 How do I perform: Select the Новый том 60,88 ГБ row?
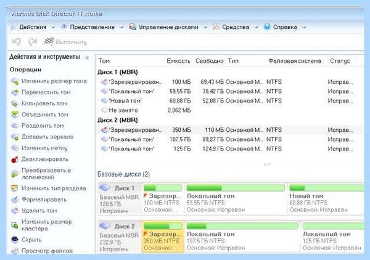pos(229,101)
